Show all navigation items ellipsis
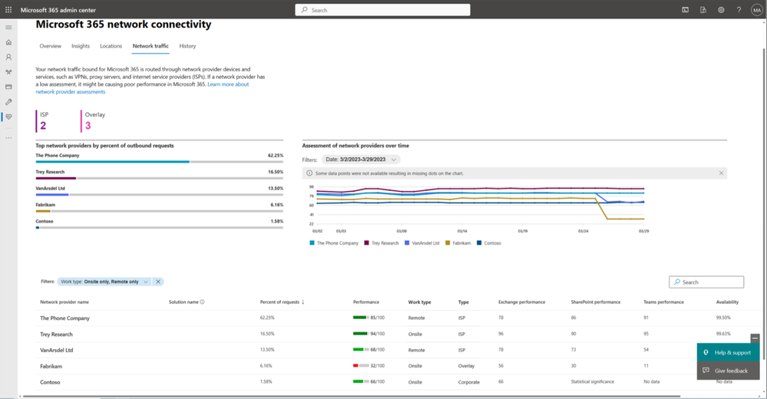The image size is (767, 399). 8,138
